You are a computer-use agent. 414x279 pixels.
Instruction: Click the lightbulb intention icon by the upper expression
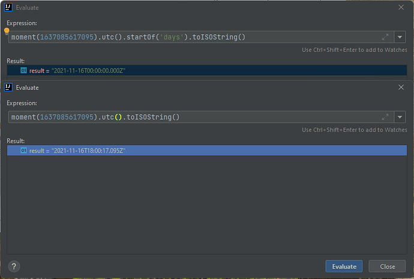click(x=7, y=31)
